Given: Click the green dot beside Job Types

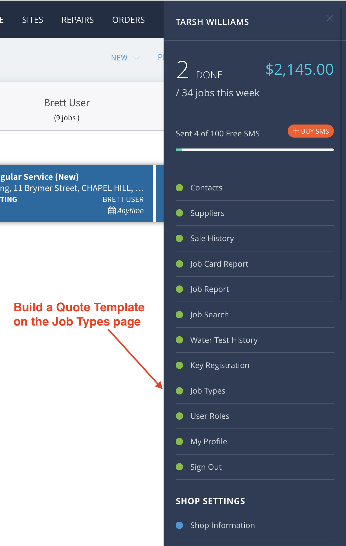Looking at the screenshot, I should point(179,391).
